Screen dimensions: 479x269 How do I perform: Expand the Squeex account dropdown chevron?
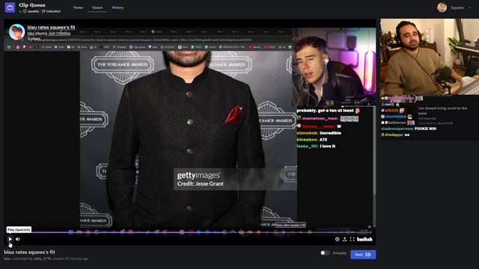469,7
